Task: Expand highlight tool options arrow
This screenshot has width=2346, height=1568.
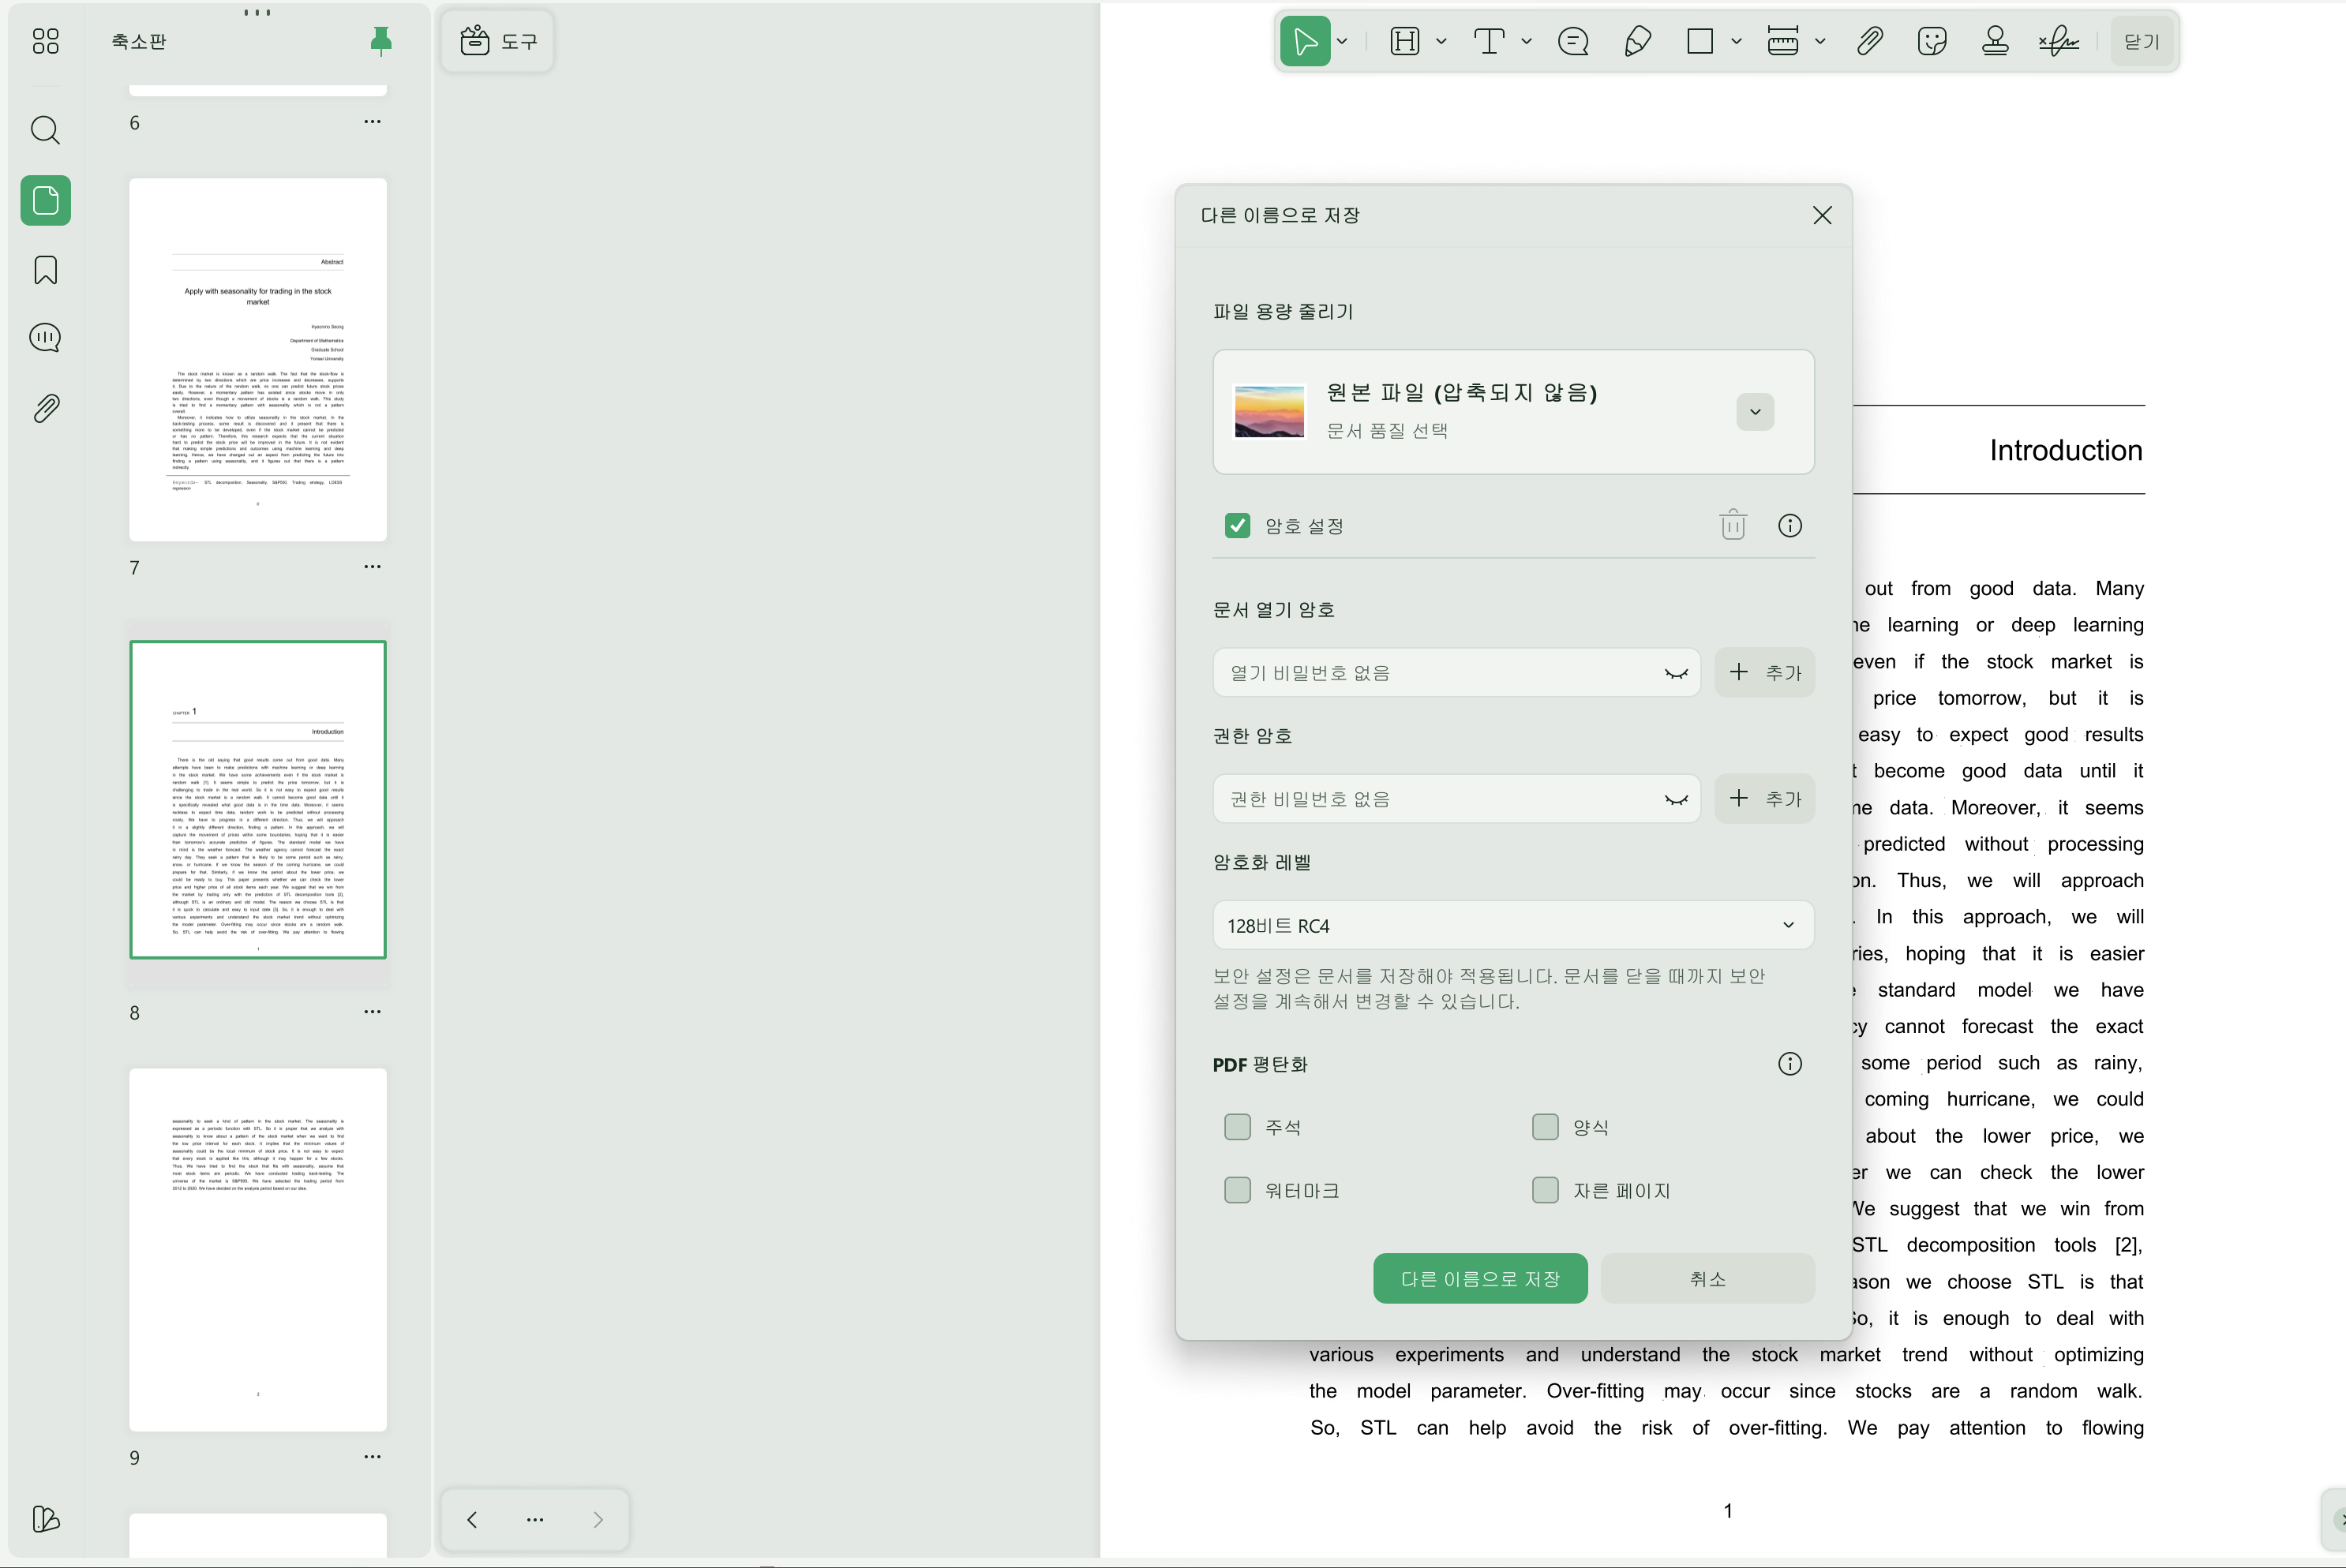Action: pyautogui.click(x=1441, y=41)
